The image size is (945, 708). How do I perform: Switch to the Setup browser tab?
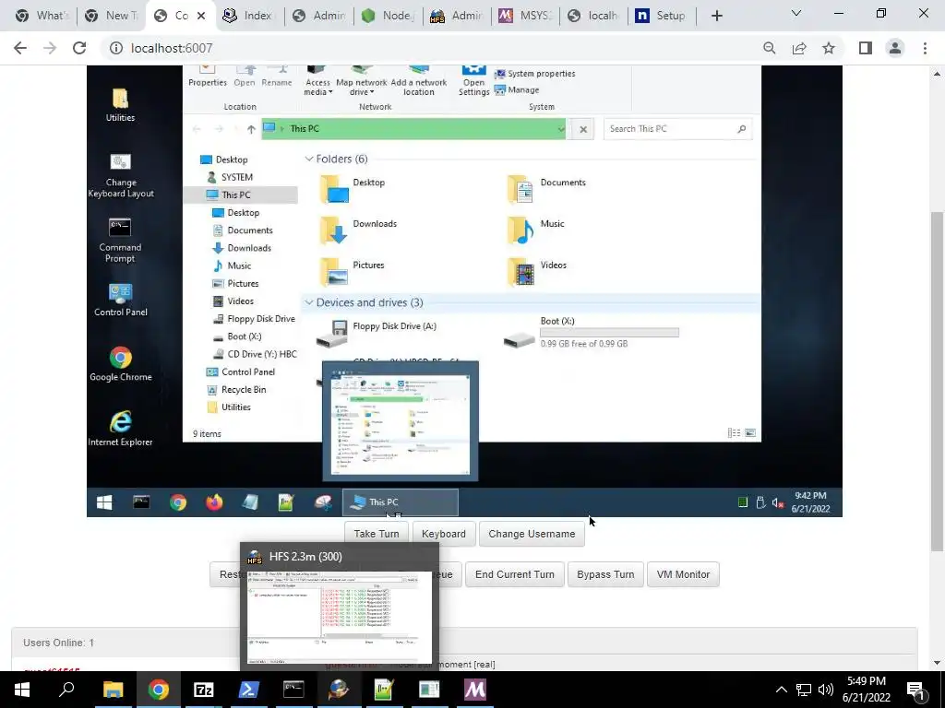pos(662,16)
